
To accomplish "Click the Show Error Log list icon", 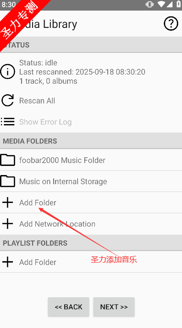I will point(8,122).
